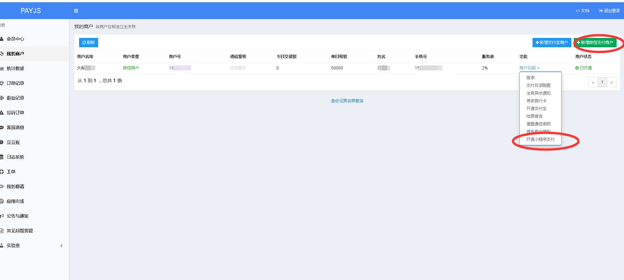624x280 pixels.
Task: Go to the next page with »
Action: pos(612,82)
